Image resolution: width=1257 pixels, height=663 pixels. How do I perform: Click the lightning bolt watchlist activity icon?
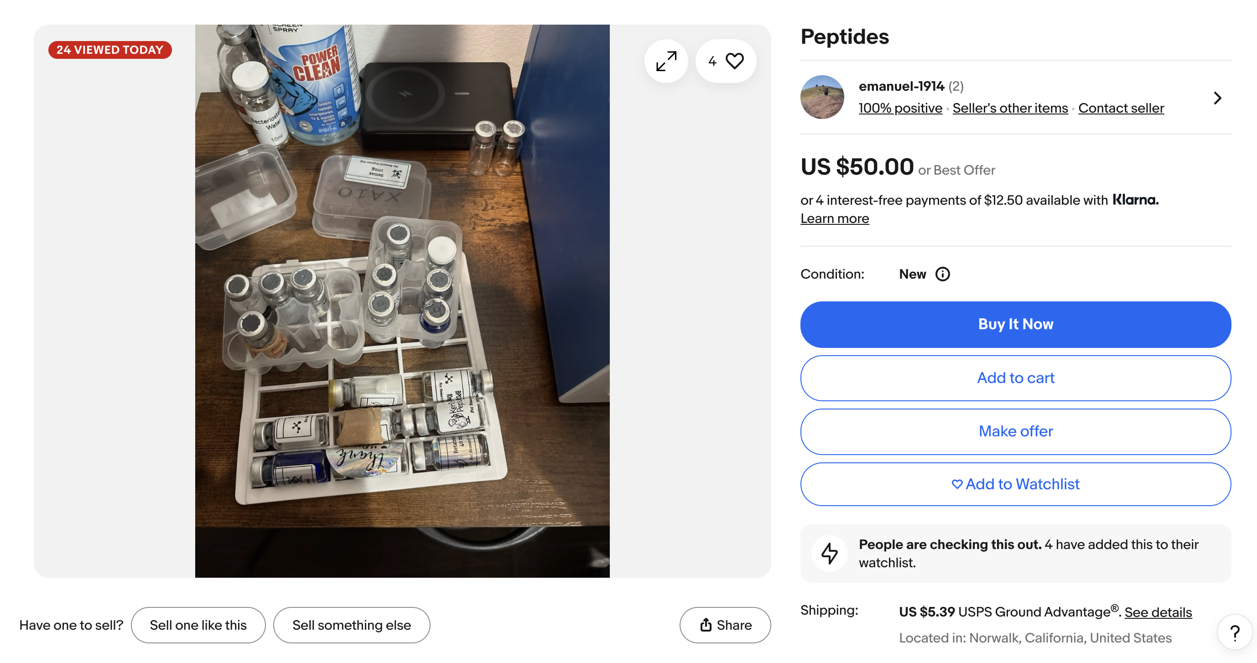tap(829, 553)
